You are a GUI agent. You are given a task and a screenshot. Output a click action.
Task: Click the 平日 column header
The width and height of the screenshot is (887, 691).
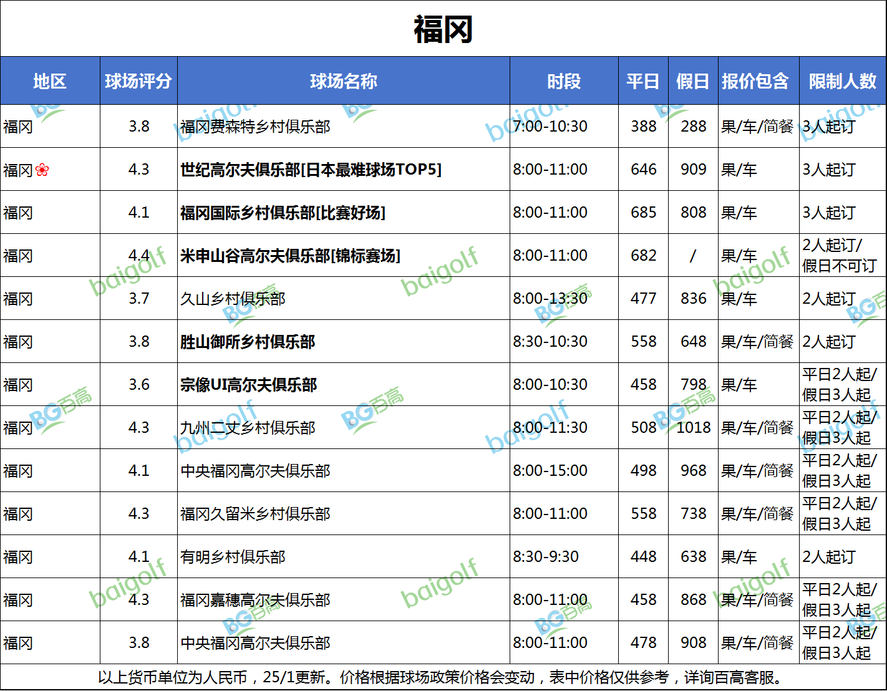(643, 81)
